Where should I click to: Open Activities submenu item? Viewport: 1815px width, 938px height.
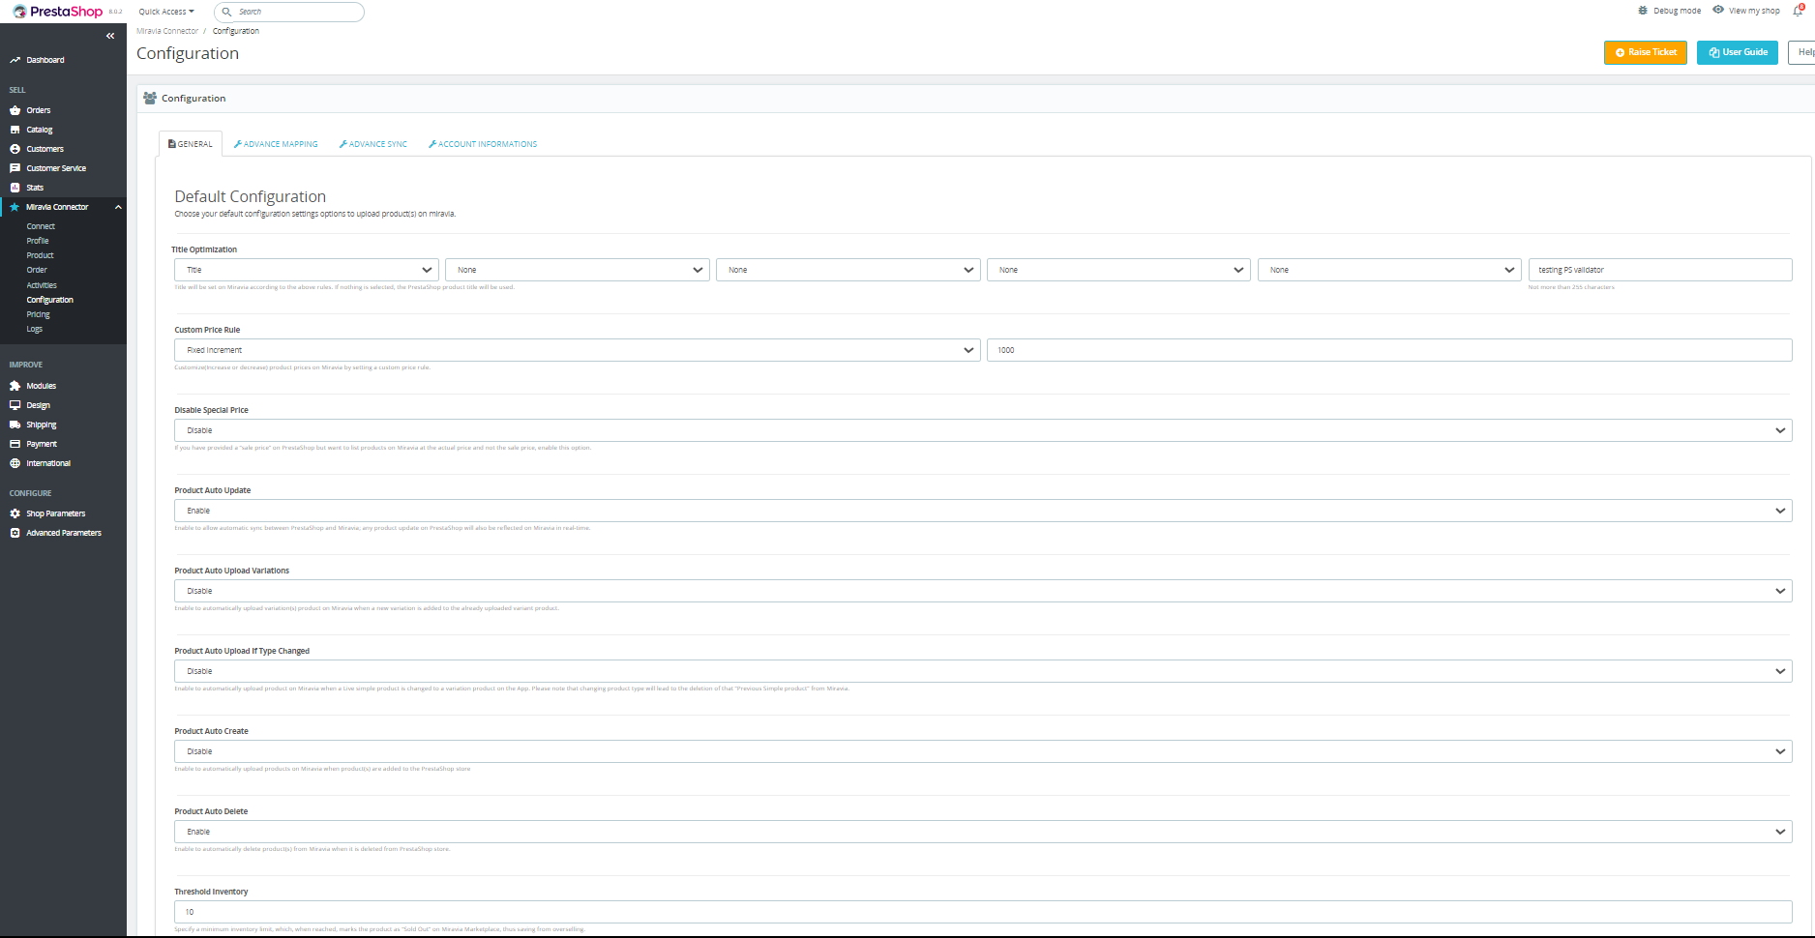coord(42,285)
